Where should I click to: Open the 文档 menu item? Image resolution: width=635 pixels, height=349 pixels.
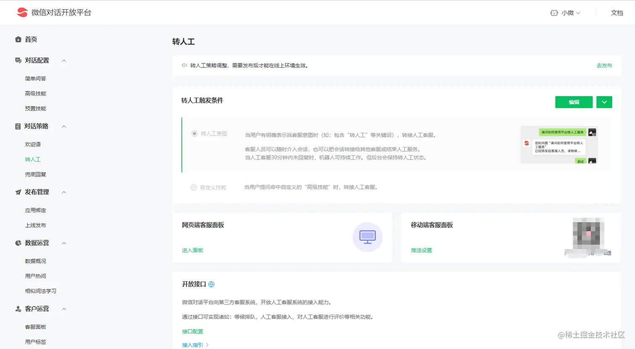click(x=617, y=13)
